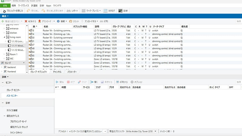The height and width of the screenshot is (136, 242).
Task: Switch to the Channel (チャンネル) tab
Action: (57, 72)
